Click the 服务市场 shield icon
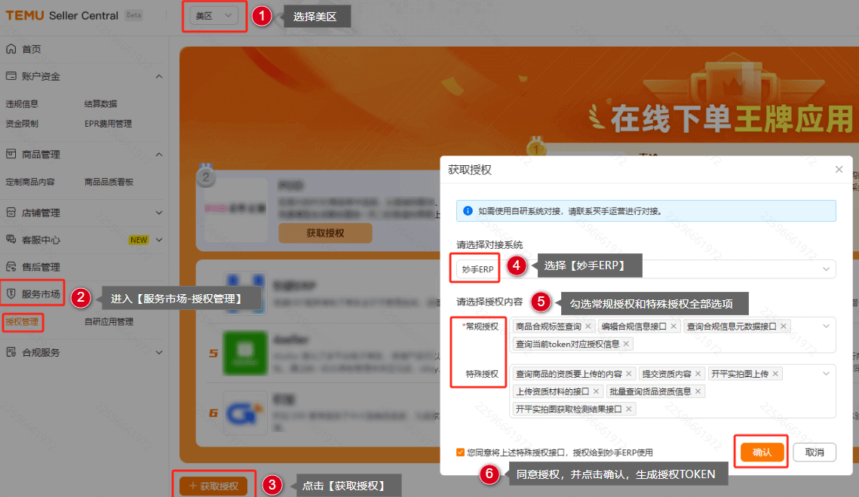 point(11,293)
